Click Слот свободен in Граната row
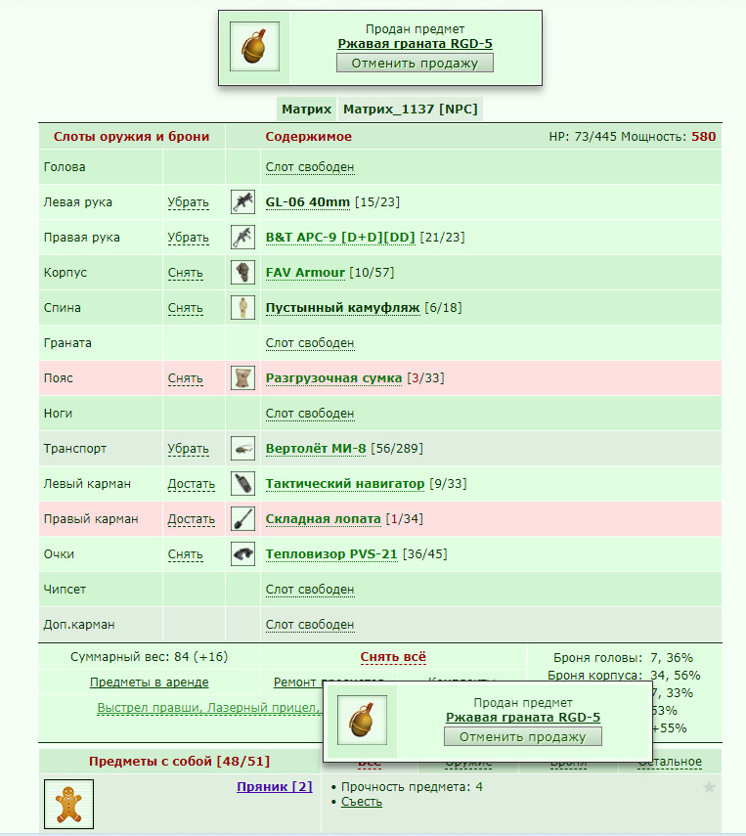 click(x=310, y=343)
